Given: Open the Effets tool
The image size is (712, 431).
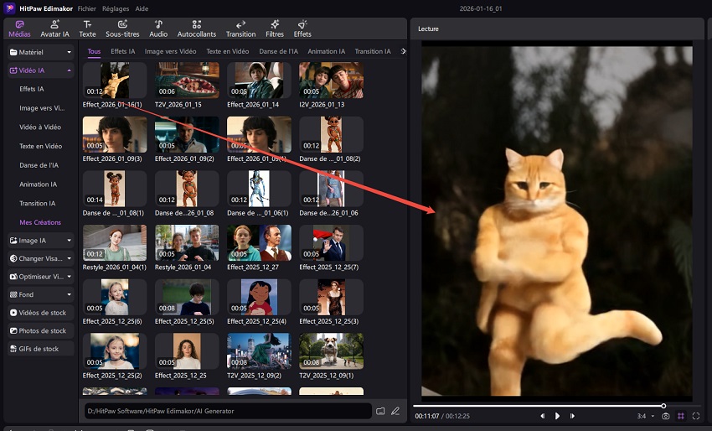Looking at the screenshot, I should coord(302,29).
